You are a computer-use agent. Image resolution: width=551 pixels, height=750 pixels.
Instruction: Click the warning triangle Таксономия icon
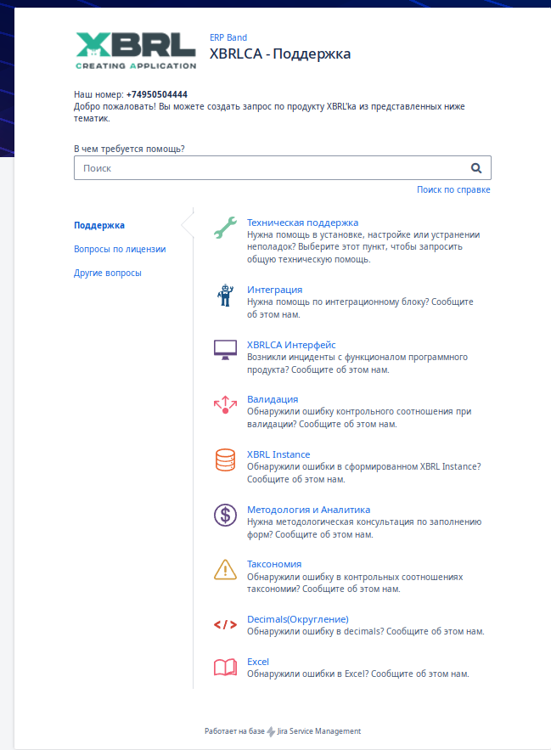pyautogui.click(x=225, y=570)
